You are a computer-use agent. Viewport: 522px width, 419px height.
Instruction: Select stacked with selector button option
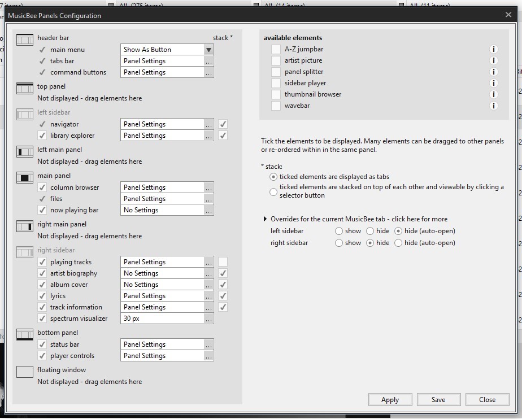point(273,191)
